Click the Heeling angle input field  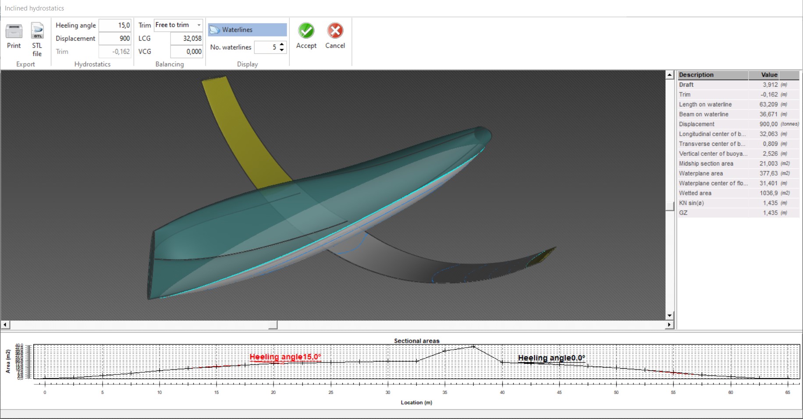pyautogui.click(x=115, y=25)
